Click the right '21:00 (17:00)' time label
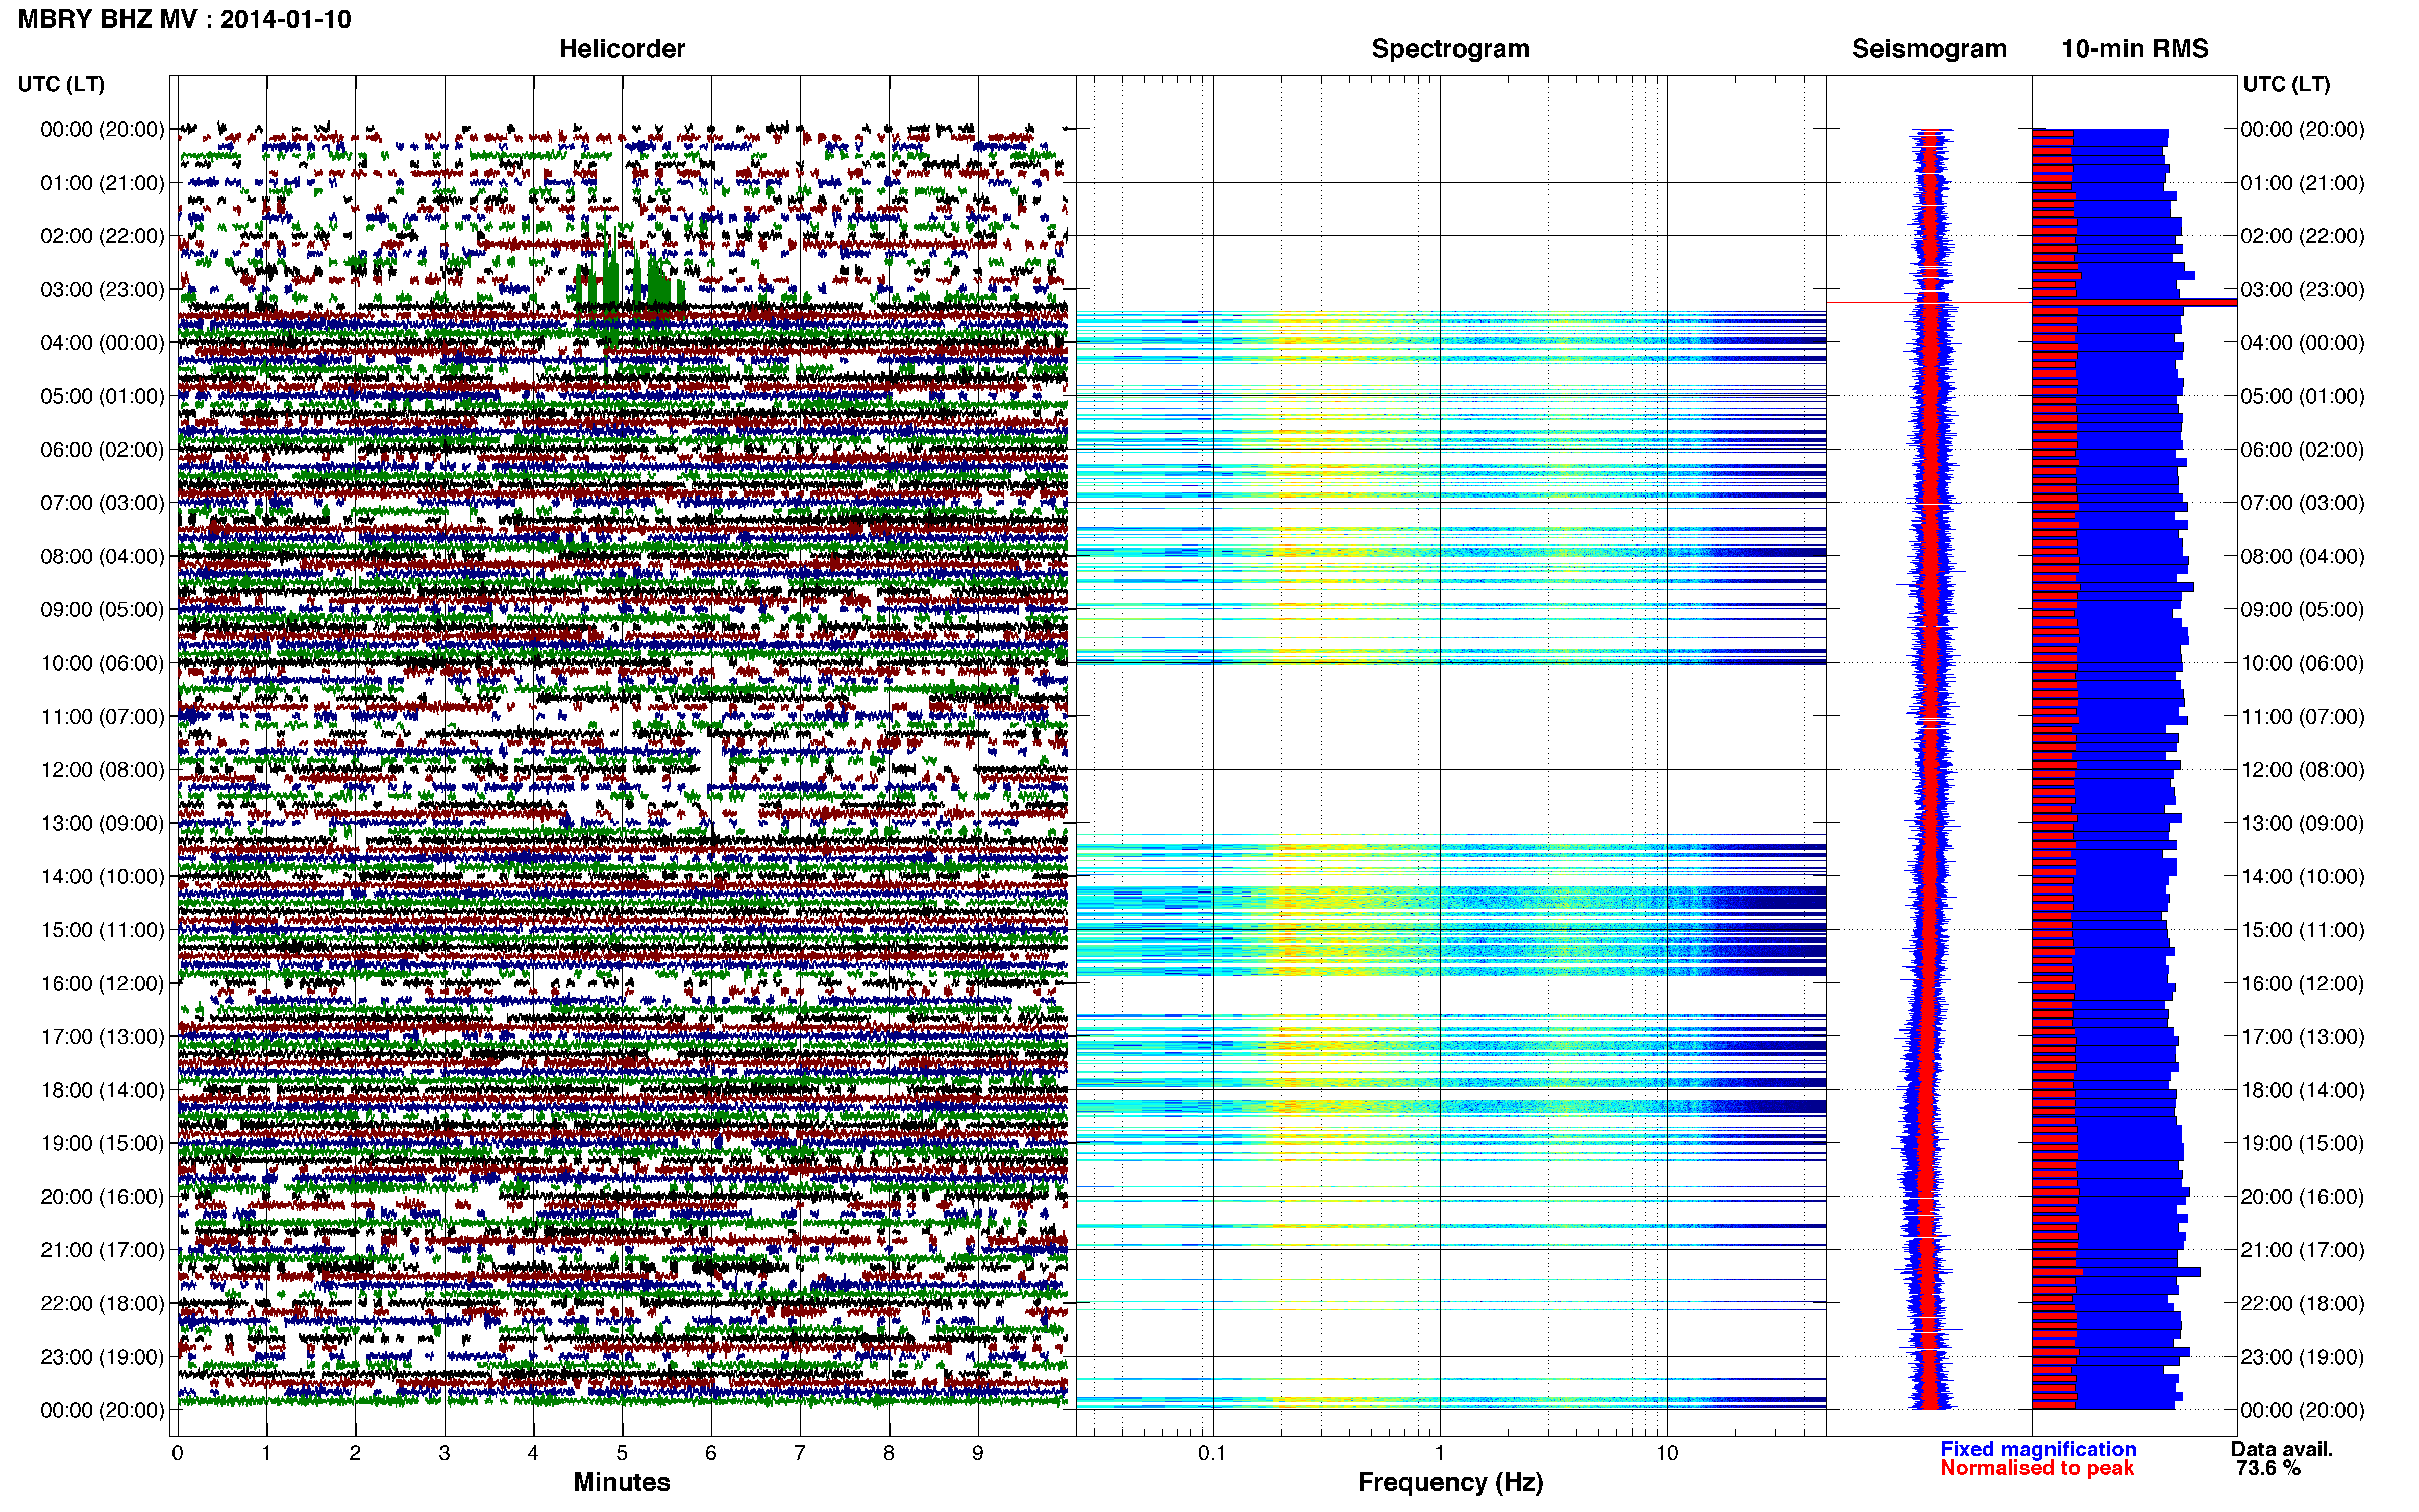The image size is (2419, 1512). point(2302,1249)
